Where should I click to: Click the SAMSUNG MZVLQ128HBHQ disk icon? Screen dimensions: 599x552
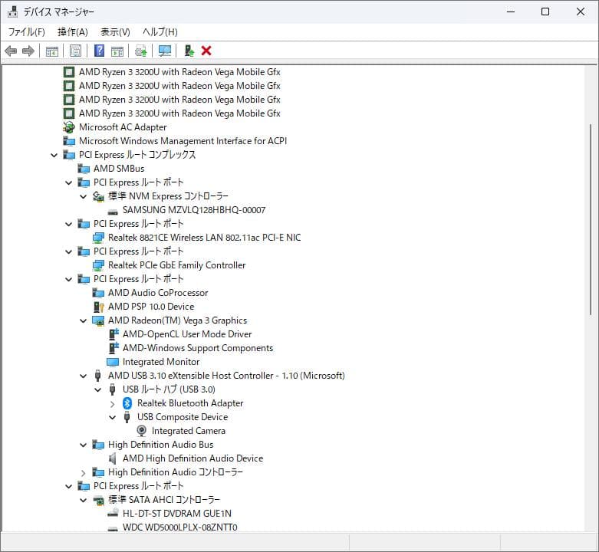(113, 211)
